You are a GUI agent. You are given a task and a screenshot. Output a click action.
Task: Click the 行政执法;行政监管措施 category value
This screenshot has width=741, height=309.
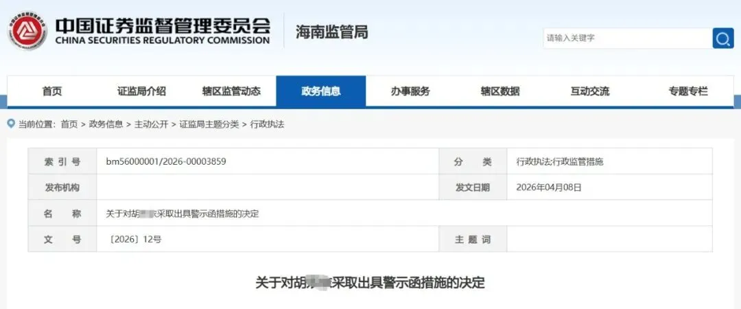(560, 162)
